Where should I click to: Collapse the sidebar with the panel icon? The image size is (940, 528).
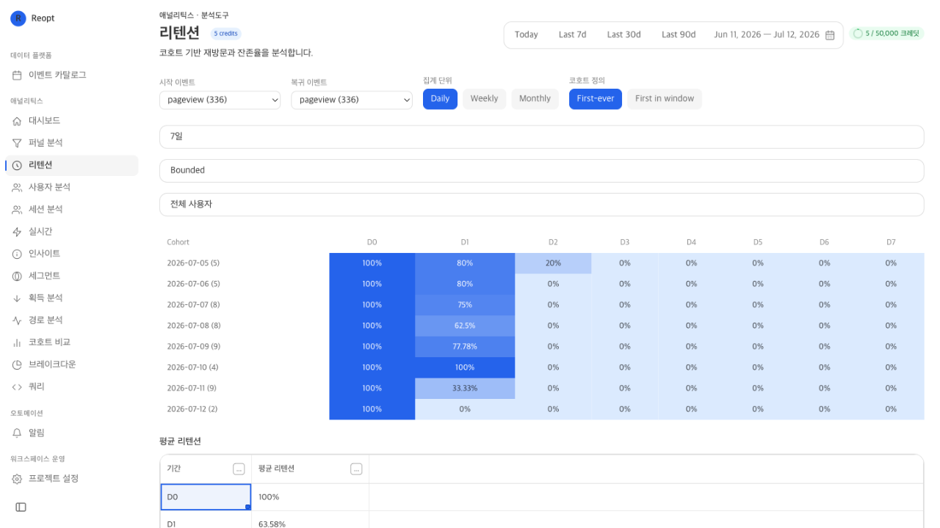(x=21, y=507)
